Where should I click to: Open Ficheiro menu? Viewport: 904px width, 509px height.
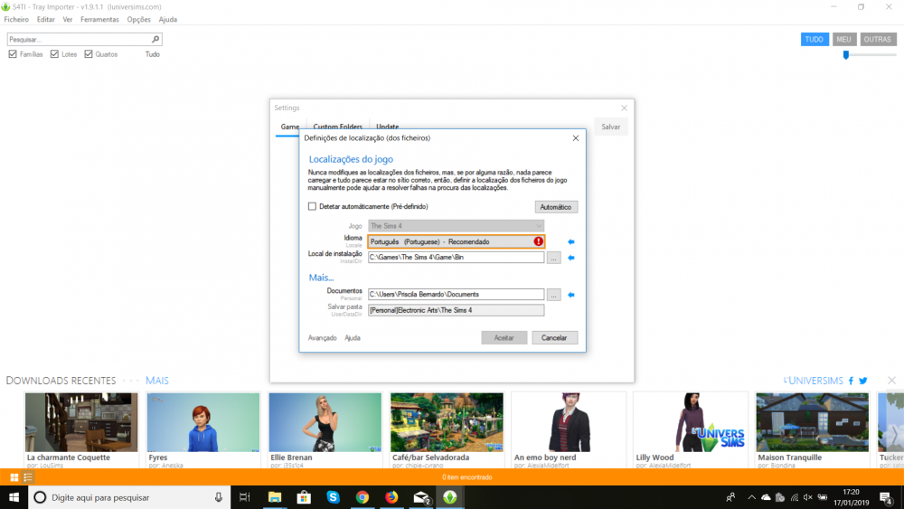point(16,20)
